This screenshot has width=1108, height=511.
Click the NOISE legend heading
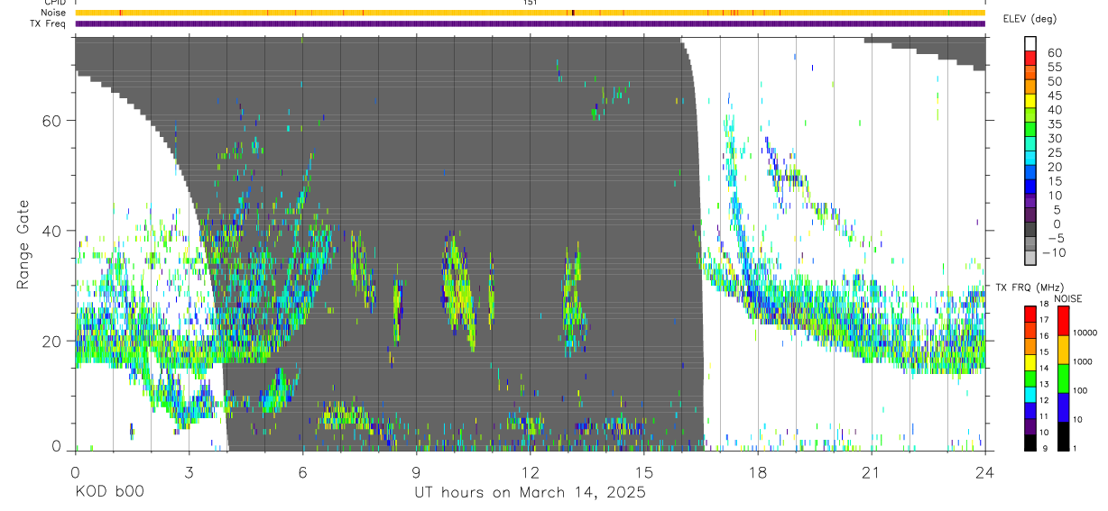click(1067, 298)
